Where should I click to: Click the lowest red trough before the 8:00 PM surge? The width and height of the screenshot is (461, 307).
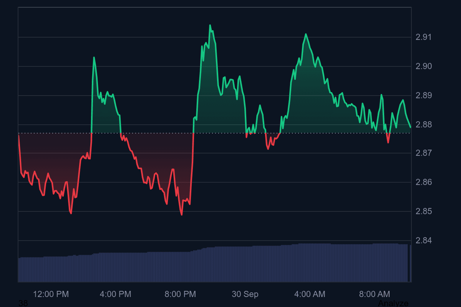[x=181, y=215]
